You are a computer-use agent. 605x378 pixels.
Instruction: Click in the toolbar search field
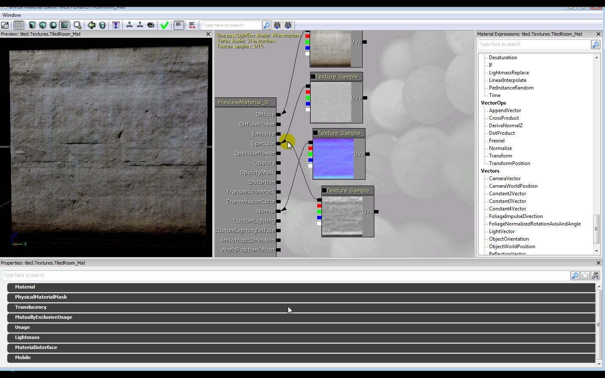[x=231, y=25]
